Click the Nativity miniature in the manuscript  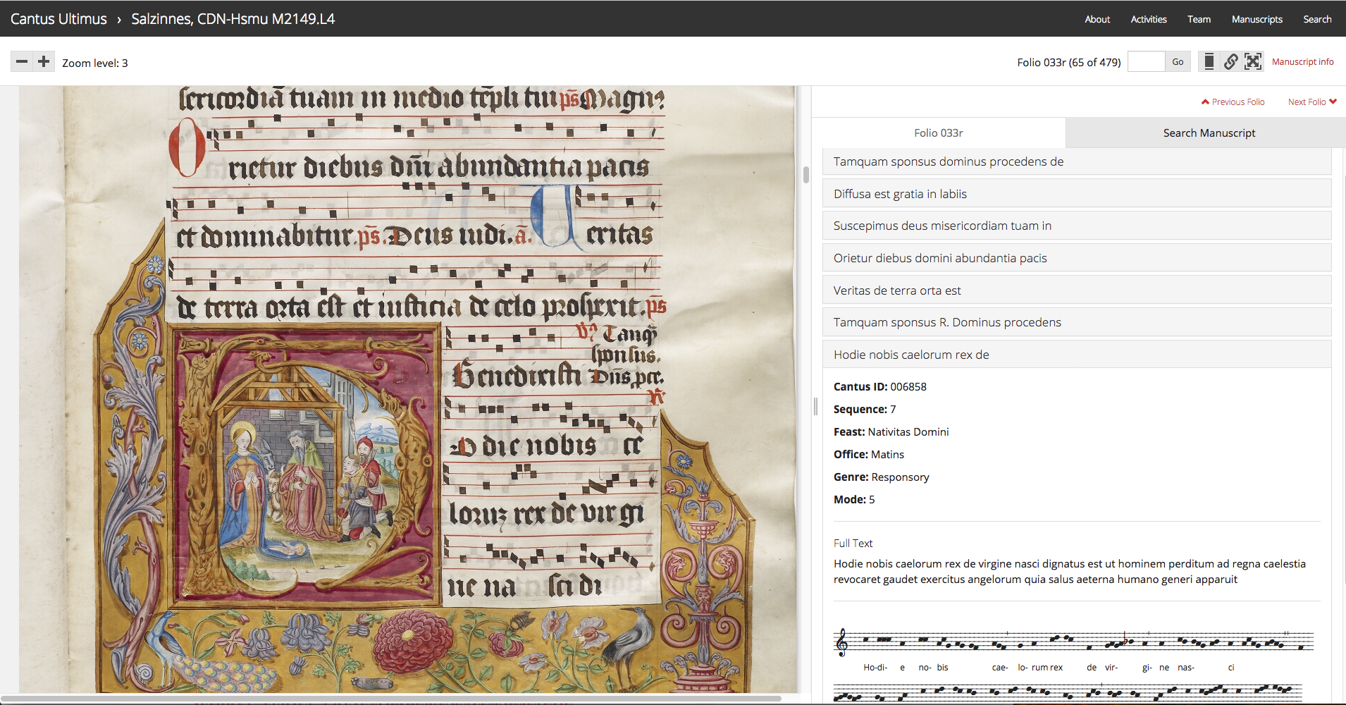click(304, 465)
